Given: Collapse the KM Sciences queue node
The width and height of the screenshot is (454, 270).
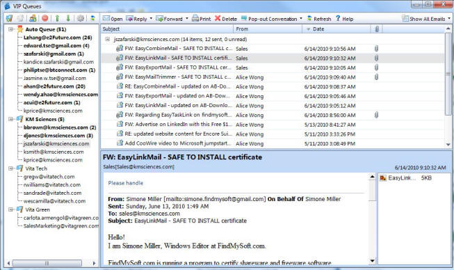Looking at the screenshot, I should click(x=10, y=119).
